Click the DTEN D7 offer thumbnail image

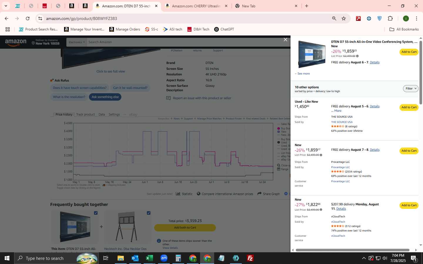[311, 54]
